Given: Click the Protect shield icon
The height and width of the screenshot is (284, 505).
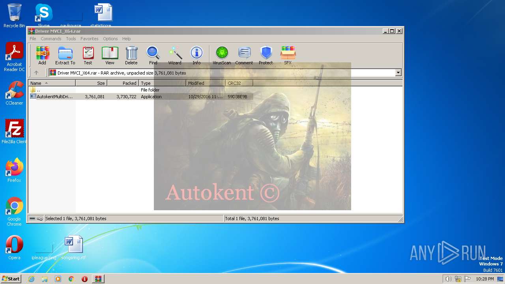Looking at the screenshot, I should [x=266, y=55].
